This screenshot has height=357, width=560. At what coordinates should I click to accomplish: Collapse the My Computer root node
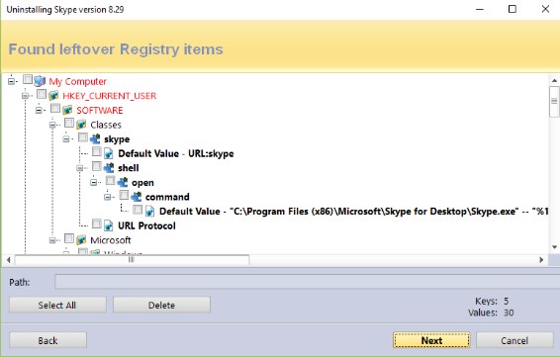tap(12, 81)
